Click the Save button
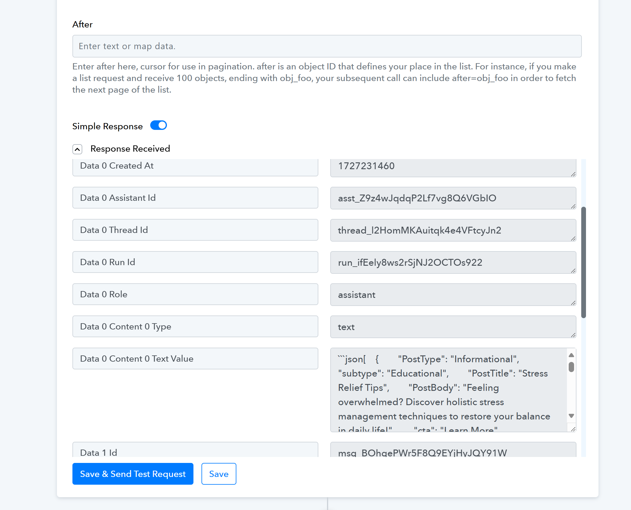This screenshot has height=510, width=631. (x=219, y=474)
